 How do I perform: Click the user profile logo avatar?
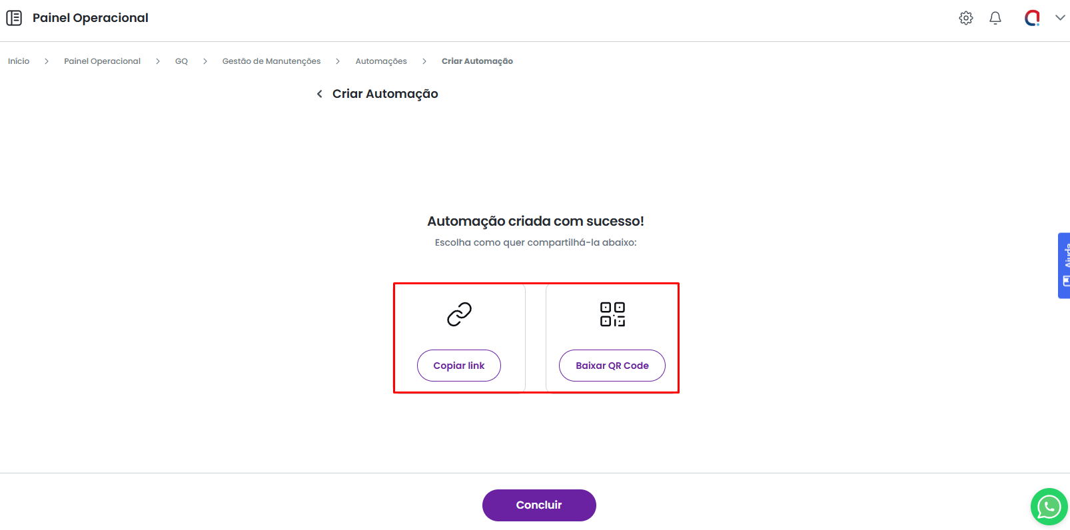(1032, 18)
